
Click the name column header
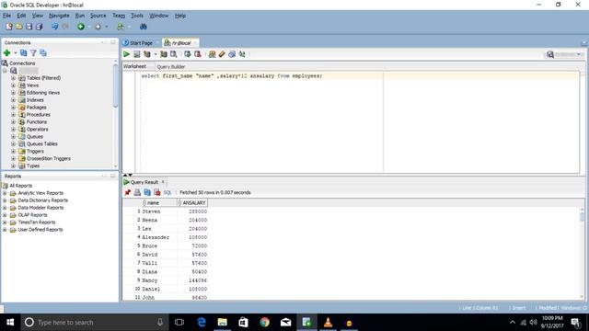pos(159,203)
